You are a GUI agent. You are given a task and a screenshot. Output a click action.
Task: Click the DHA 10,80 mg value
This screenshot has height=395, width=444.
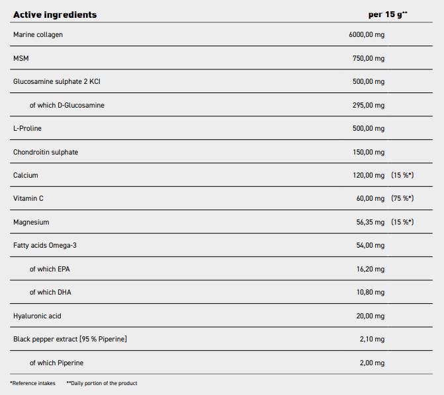[370, 292]
